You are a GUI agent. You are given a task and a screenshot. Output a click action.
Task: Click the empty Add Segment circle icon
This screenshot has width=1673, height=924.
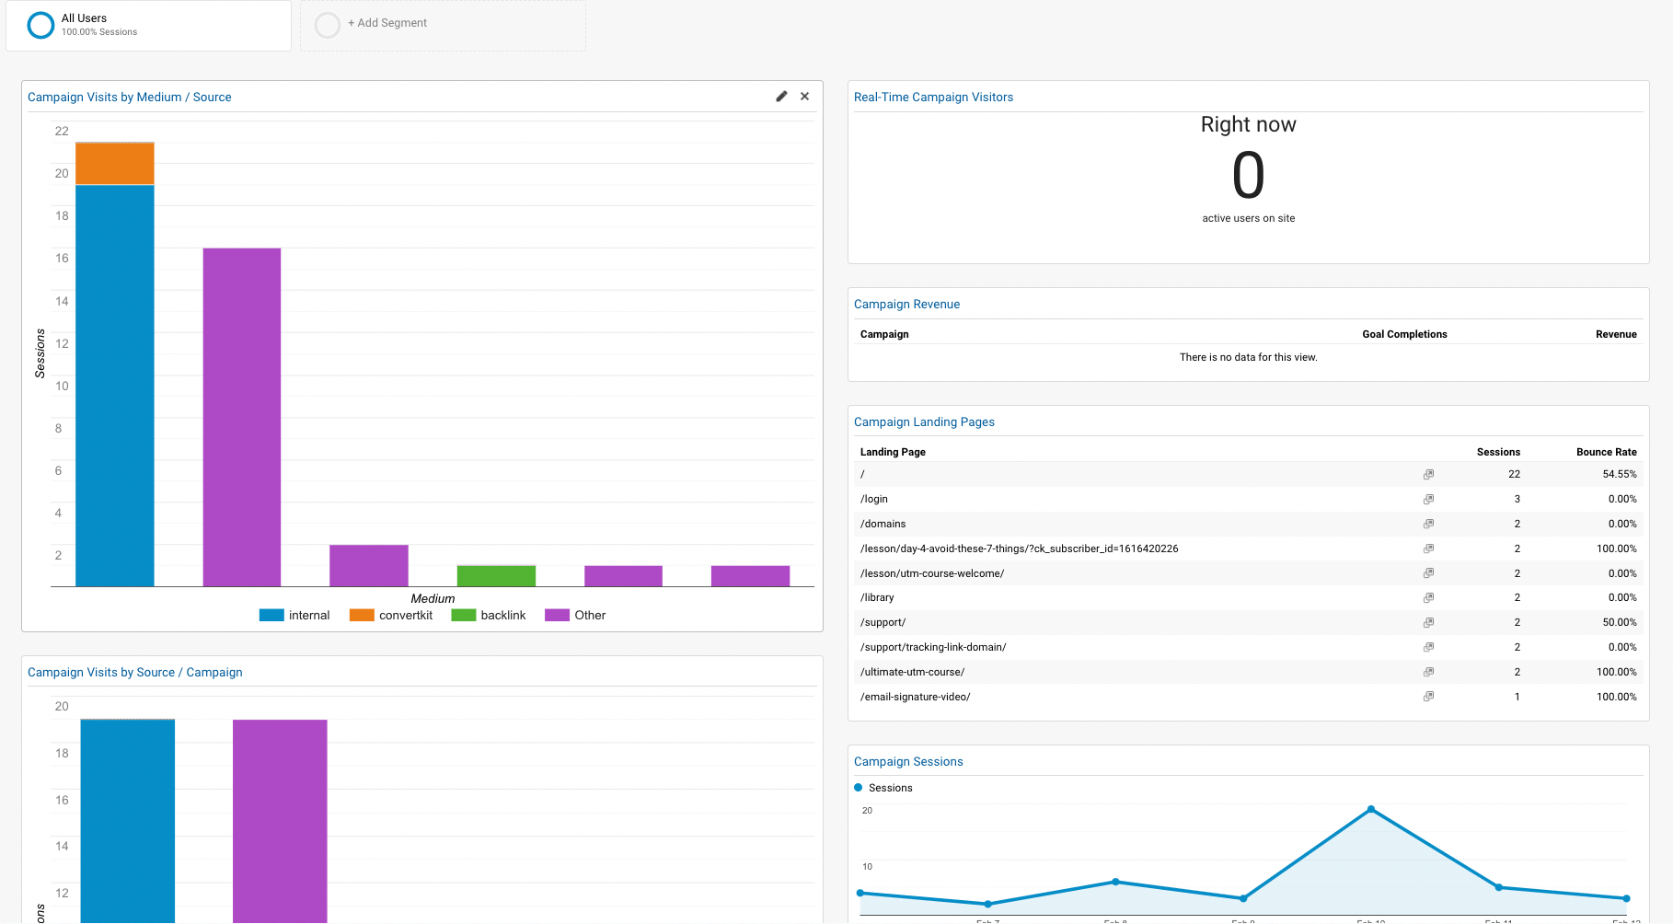328,25
